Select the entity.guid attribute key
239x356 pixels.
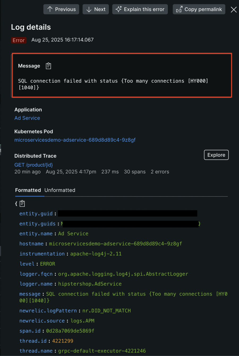36,214
